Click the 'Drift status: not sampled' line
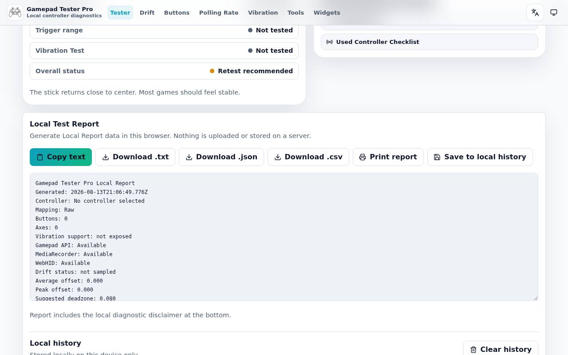 point(75,272)
